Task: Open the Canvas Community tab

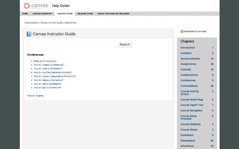Action: point(42,14)
